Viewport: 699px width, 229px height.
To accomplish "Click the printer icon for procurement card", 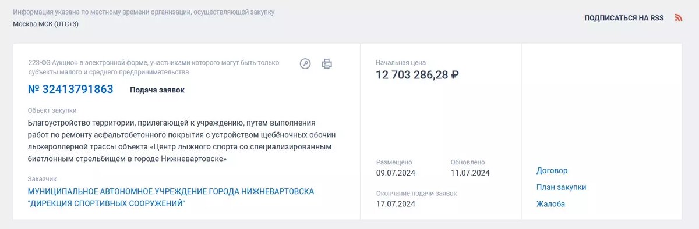I will point(327,63).
